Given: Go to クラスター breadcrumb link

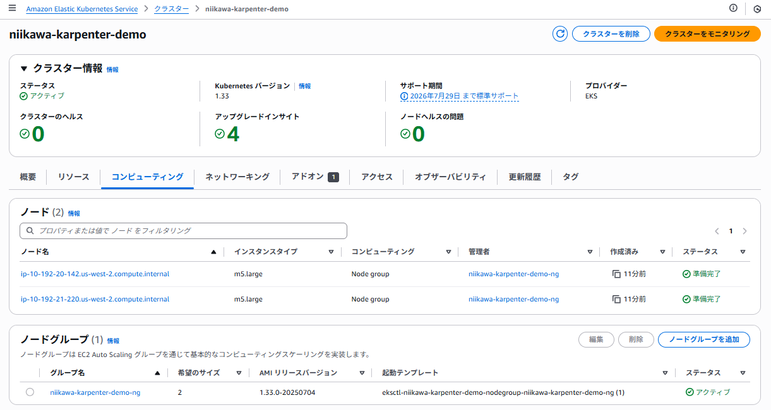Looking at the screenshot, I should (171, 9).
